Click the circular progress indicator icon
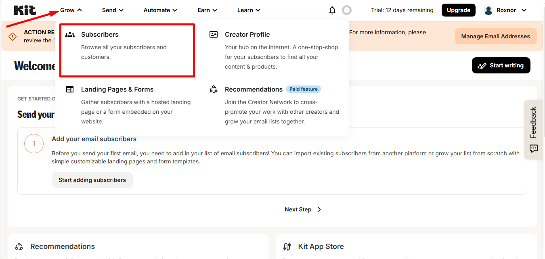 347,10
